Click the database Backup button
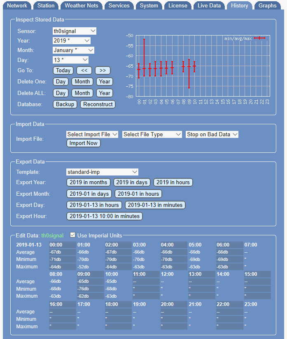 tap(65, 104)
